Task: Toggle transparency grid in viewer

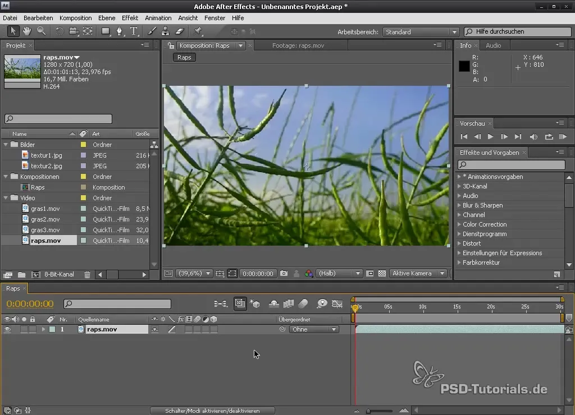Action: (382, 273)
